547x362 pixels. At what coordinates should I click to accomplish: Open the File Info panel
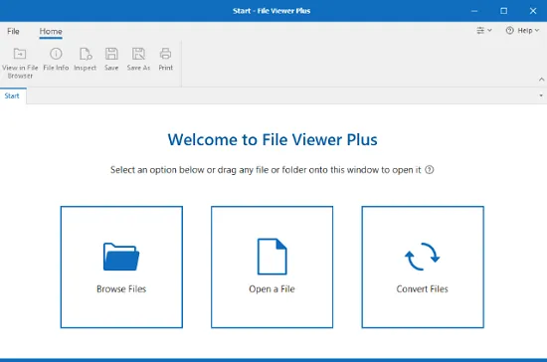(56, 54)
